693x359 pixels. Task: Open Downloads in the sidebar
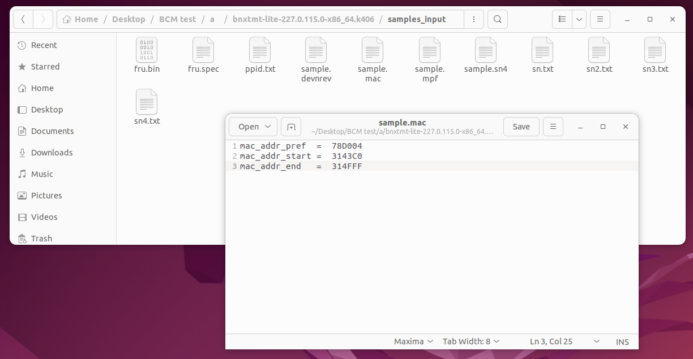[52, 153]
